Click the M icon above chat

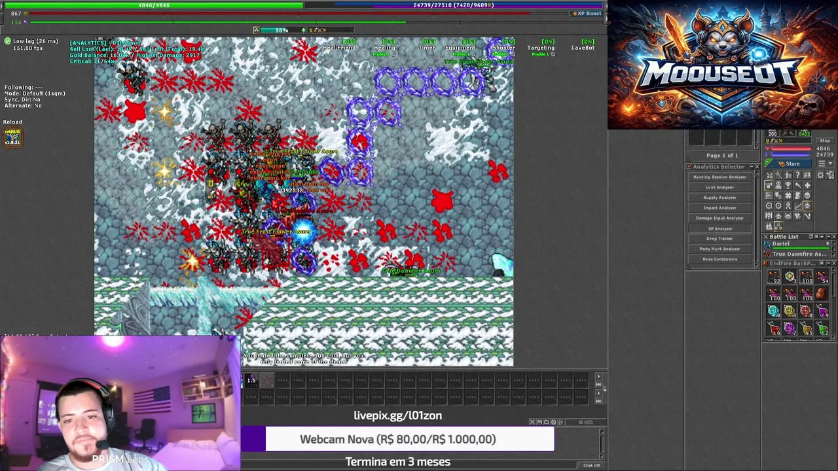click(539, 422)
